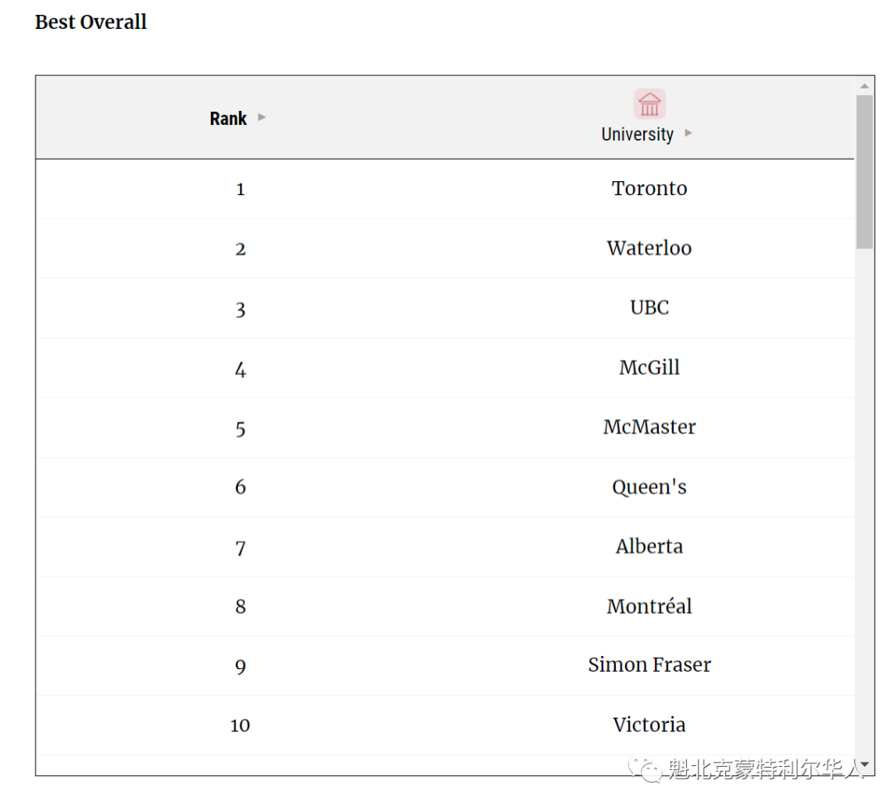Click the Alberta entry
This screenshot has height=809, width=894.
pyautogui.click(x=649, y=546)
